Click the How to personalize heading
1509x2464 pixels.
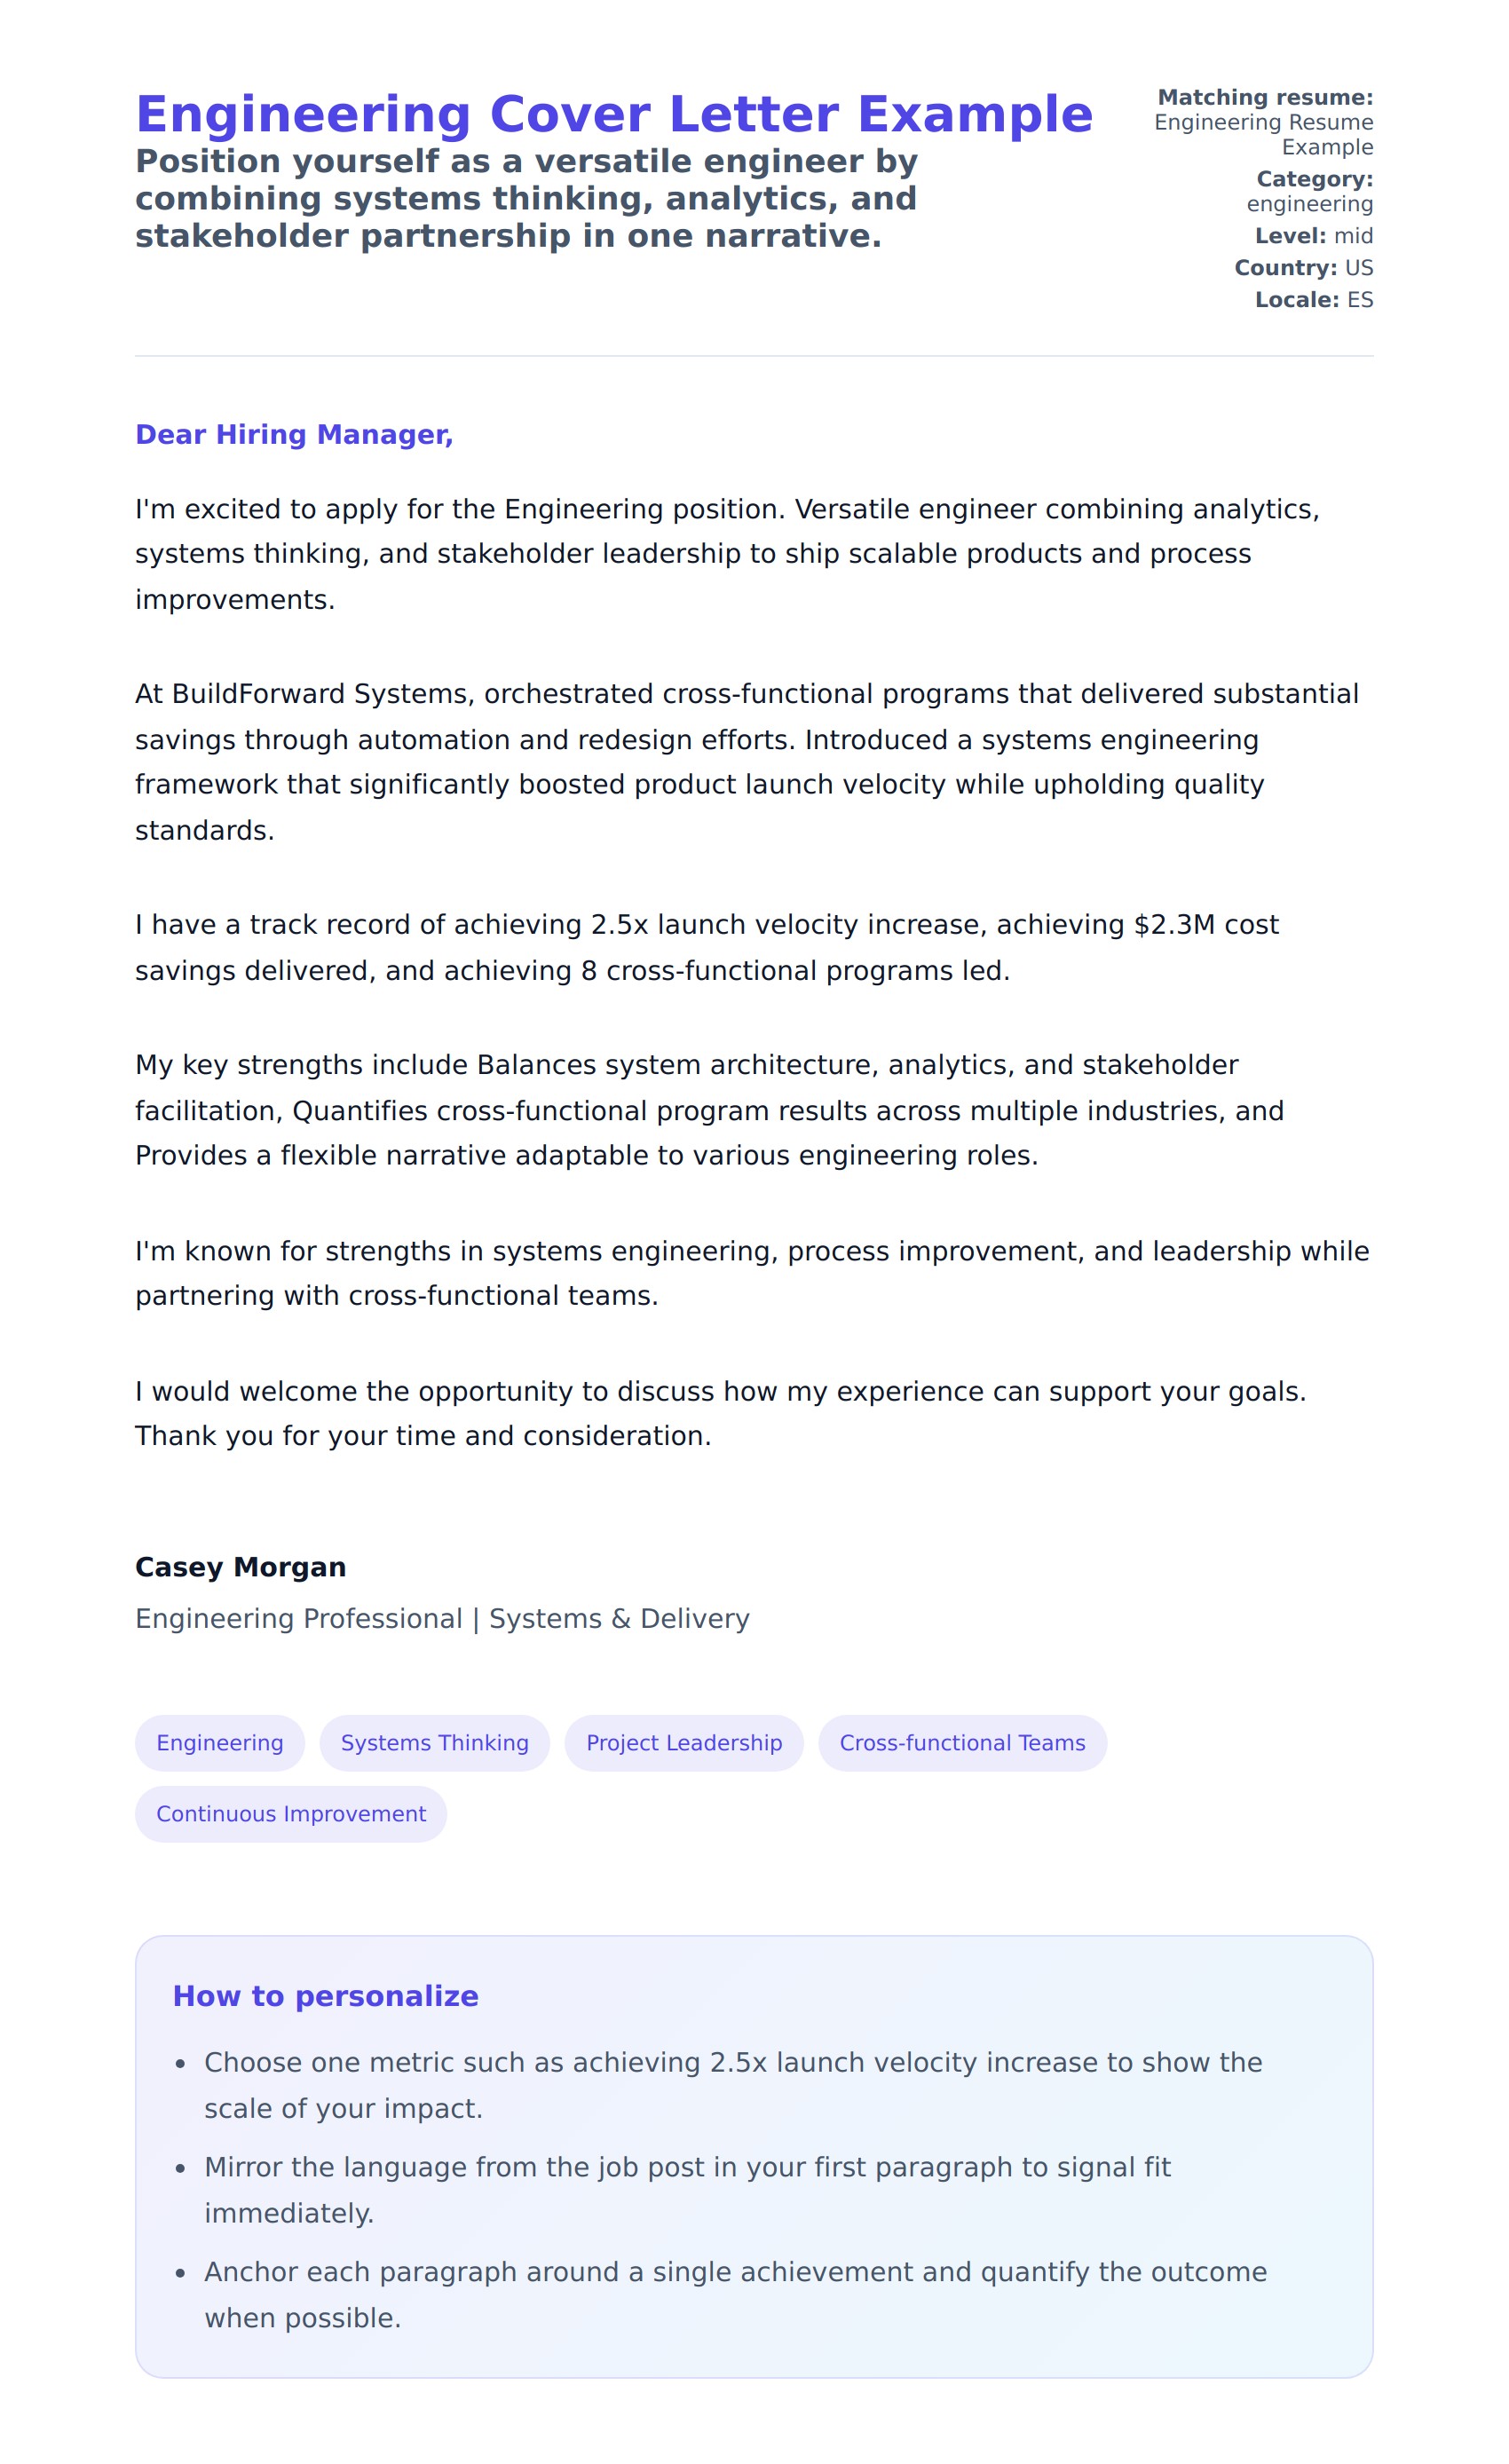[x=325, y=1995]
